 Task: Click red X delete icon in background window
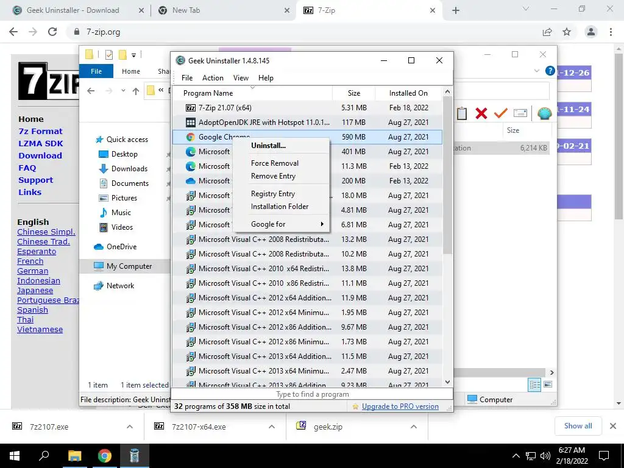(481, 113)
